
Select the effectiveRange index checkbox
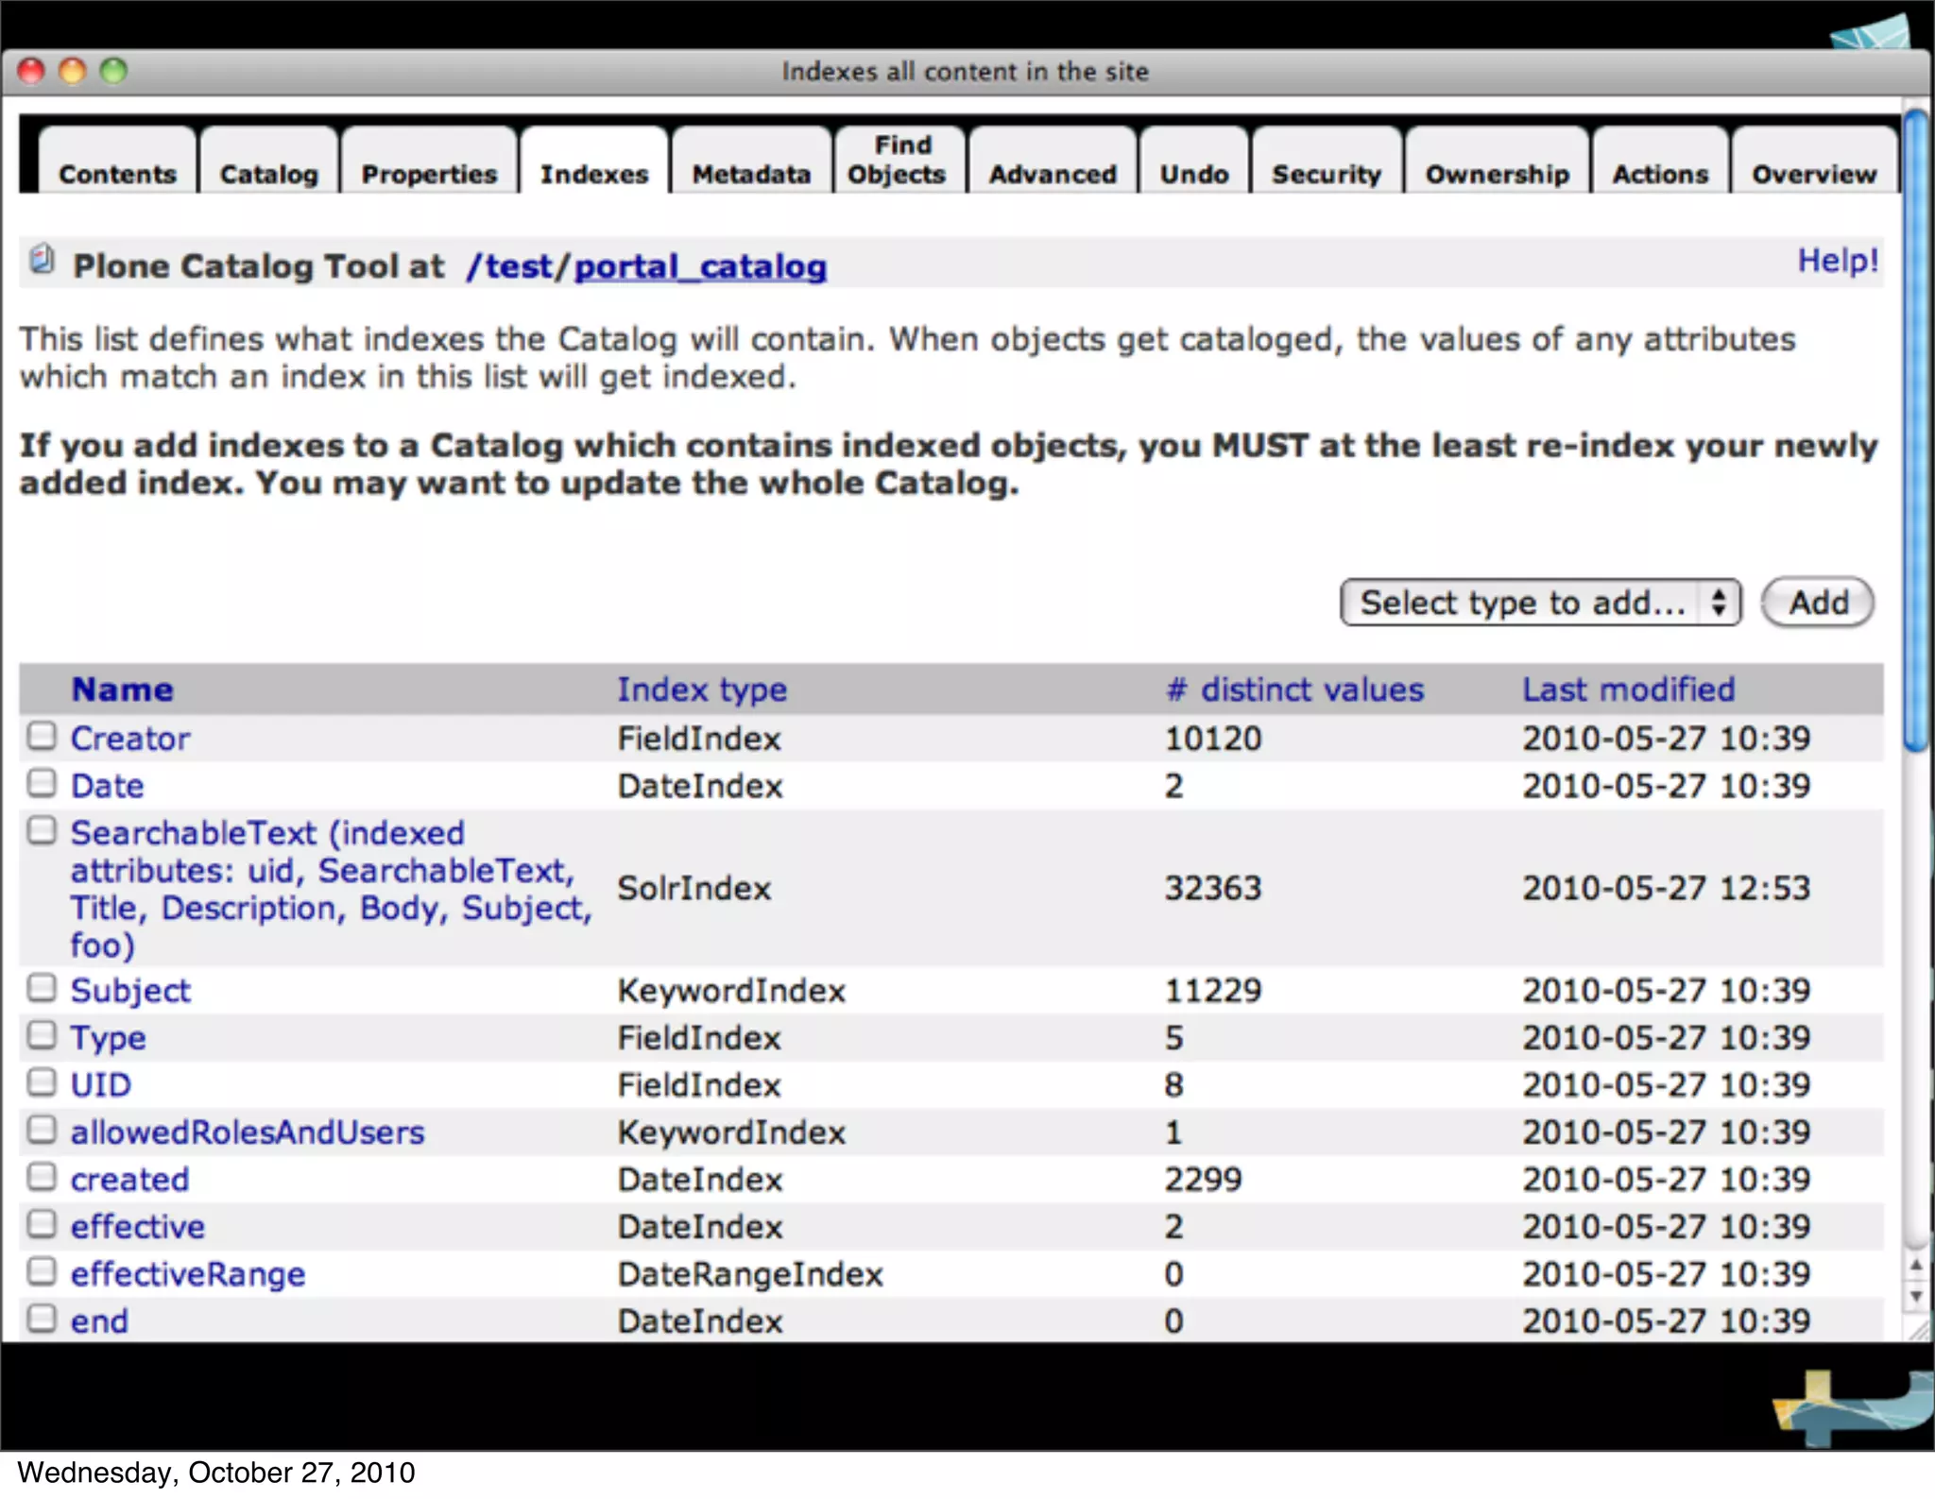42,1271
